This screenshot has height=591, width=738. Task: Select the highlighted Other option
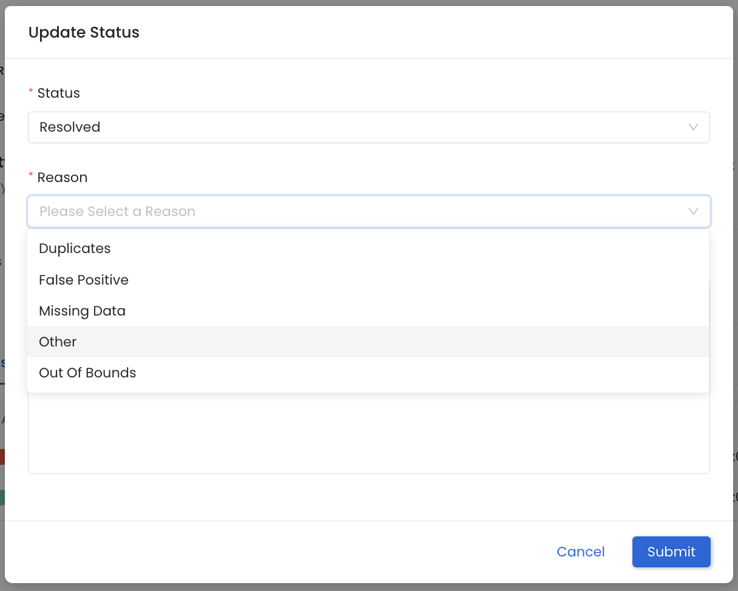pos(58,342)
